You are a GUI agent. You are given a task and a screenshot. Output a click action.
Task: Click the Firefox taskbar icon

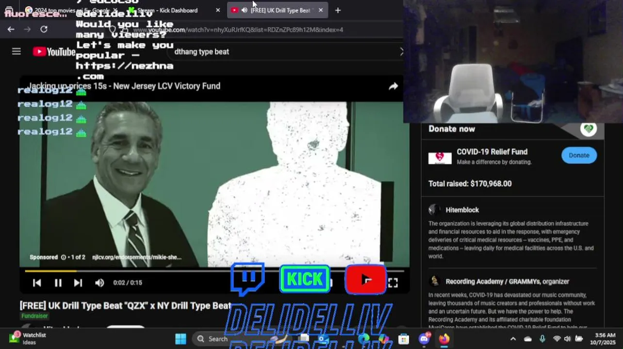(444, 339)
